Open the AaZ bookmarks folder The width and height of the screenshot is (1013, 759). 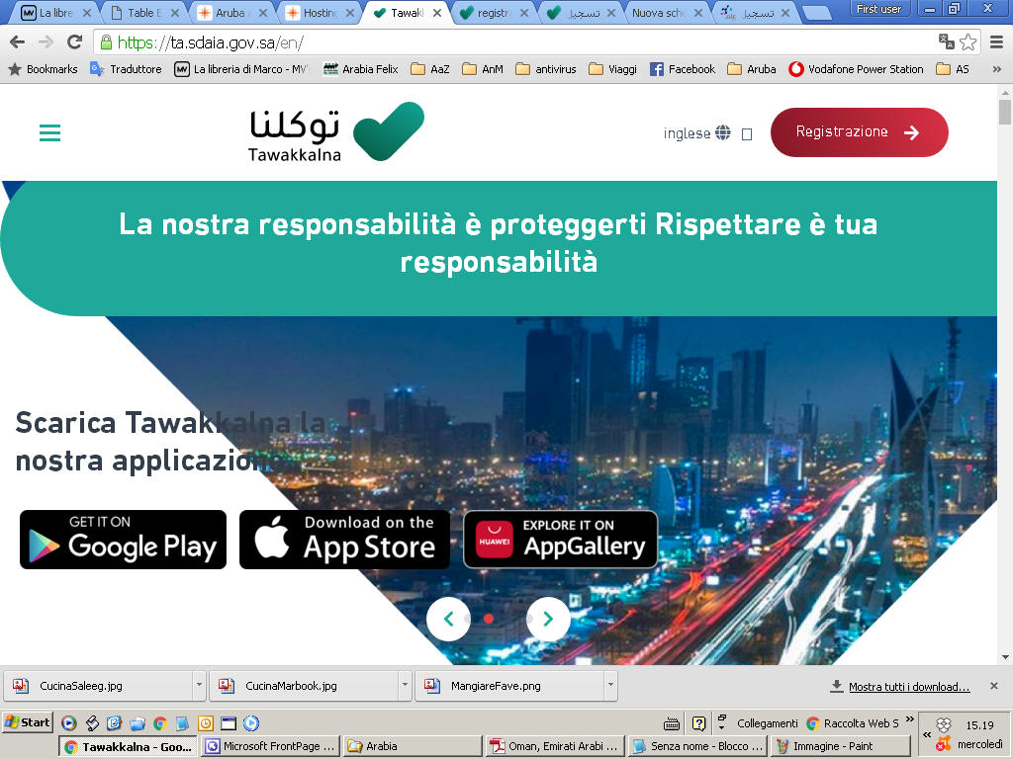[x=430, y=69]
